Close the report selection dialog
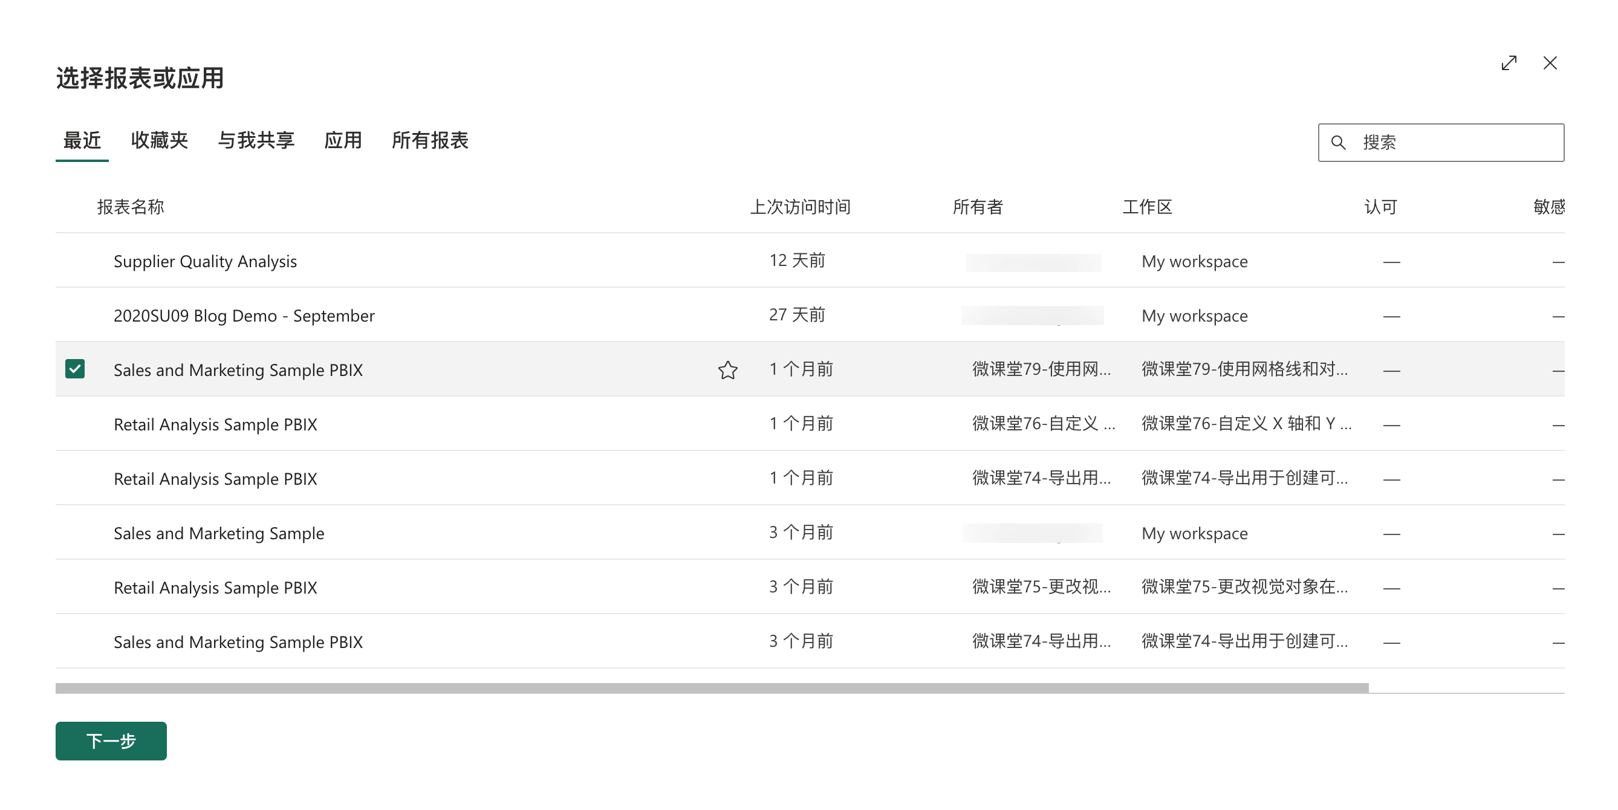 (1550, 63)
